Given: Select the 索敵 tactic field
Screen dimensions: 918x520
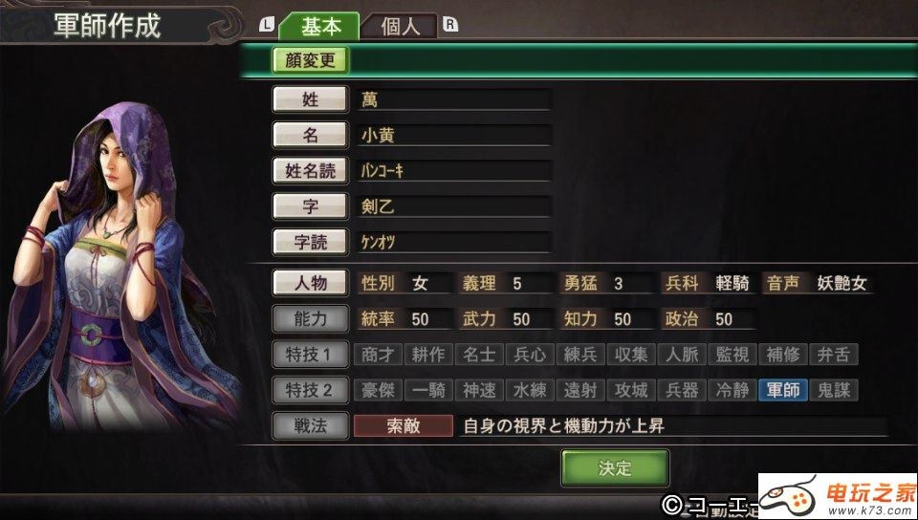Looking at the screenshot, I should point(404,425).
